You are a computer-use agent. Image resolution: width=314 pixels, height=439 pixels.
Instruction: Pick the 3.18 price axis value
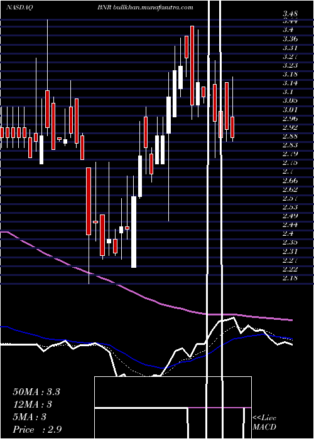click(x=290, y=74)
